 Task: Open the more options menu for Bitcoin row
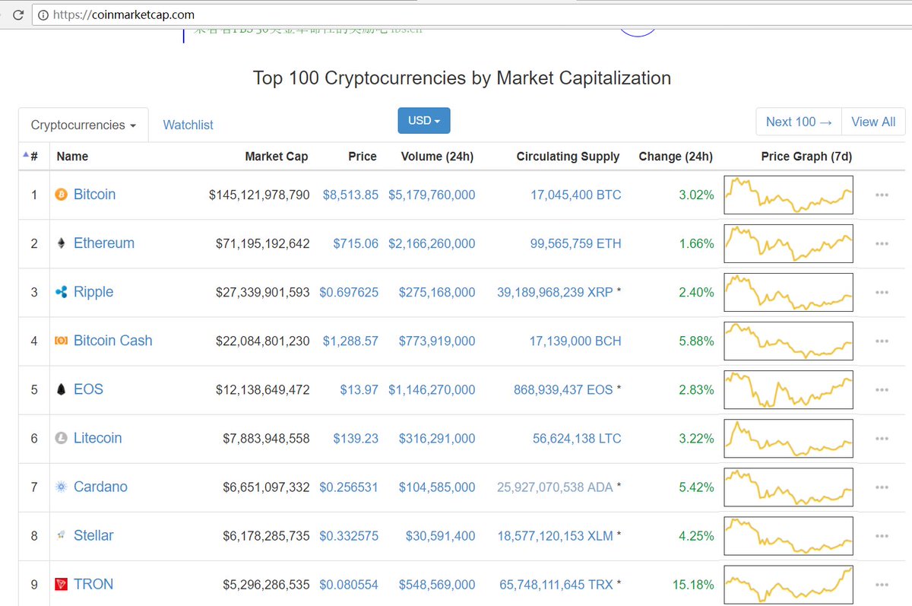(x=882, y=195)
